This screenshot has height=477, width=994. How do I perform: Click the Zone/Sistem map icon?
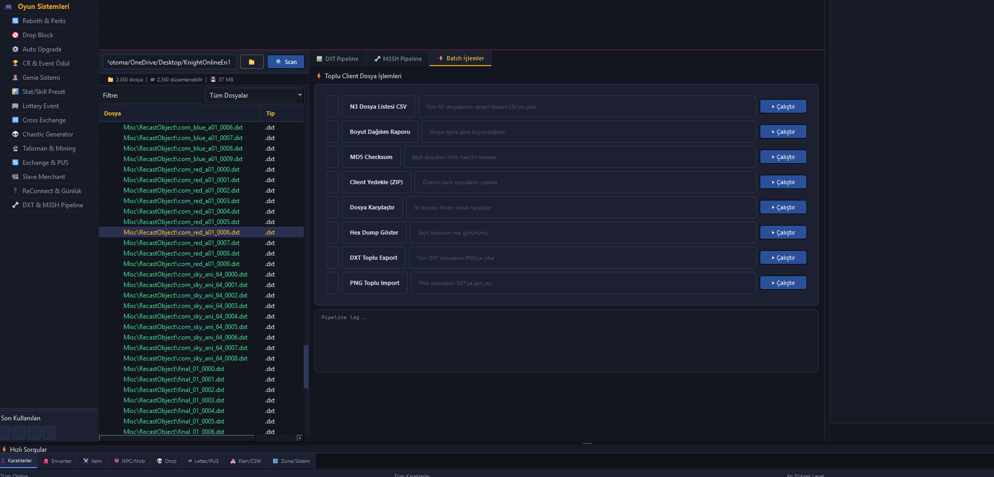pos(275,461)
